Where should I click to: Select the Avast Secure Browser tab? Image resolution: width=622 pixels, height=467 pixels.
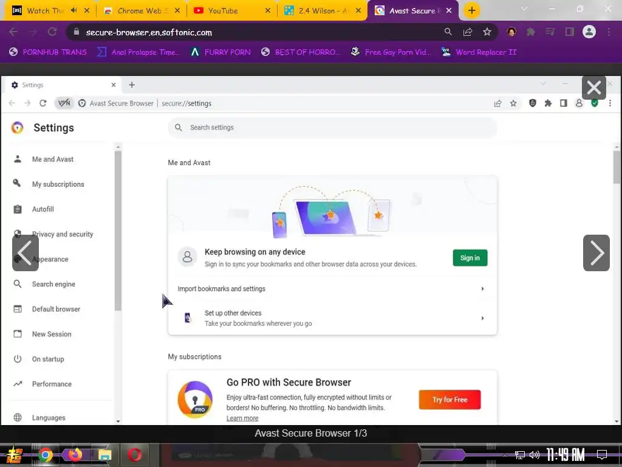(x=412, y=11)
